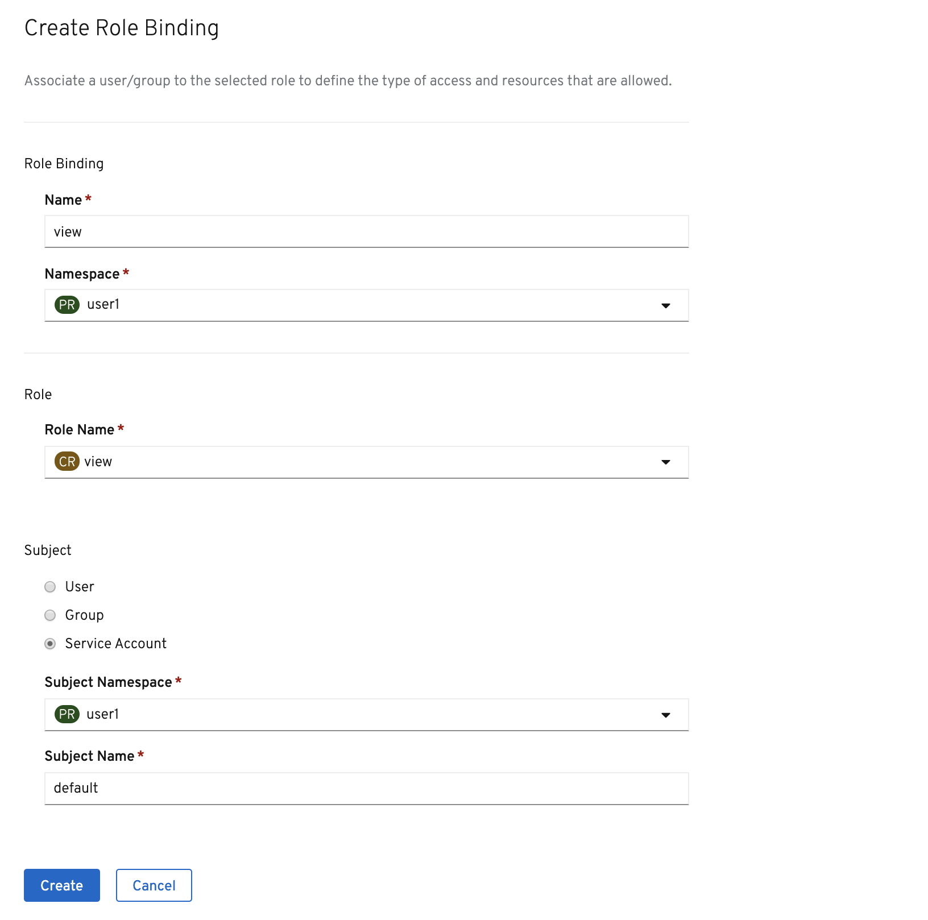Open the Subject Namespace dropdown

tap(367, 715)
